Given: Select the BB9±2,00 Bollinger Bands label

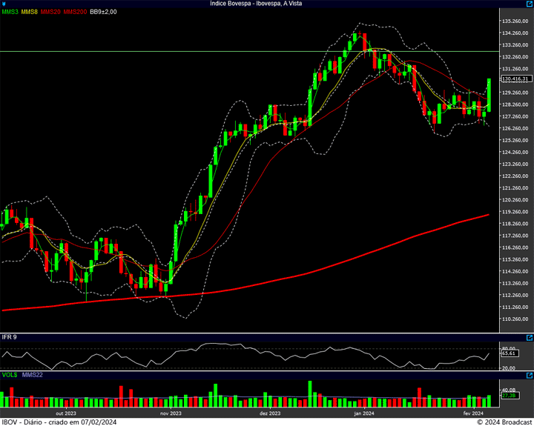Looking at the screenshot, I should [103, 12].
